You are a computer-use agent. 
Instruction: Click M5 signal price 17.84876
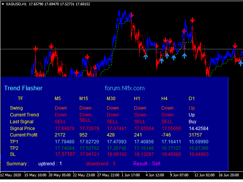point(65,129)
